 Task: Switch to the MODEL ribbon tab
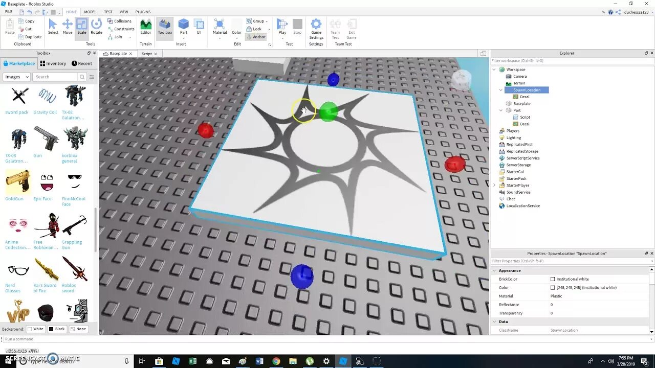tap(90, 12)
